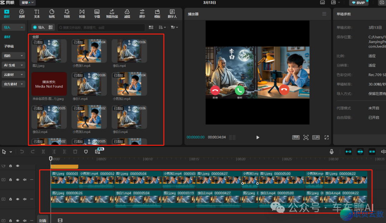Start voice recording with microphone icon

(x=332, y=152)
